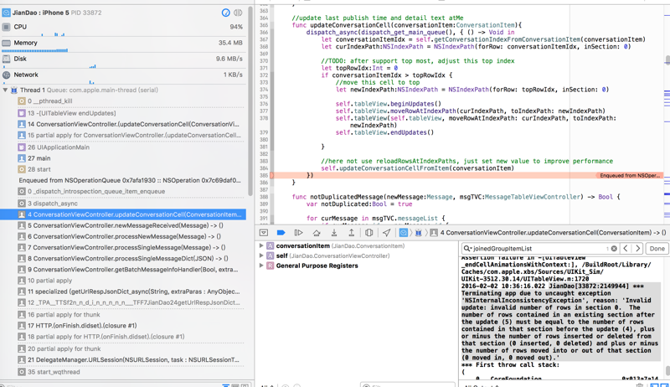This screenshot has height=387, width=670.
Task: Open the debug gauges view options icon
Action: (225, 13)
